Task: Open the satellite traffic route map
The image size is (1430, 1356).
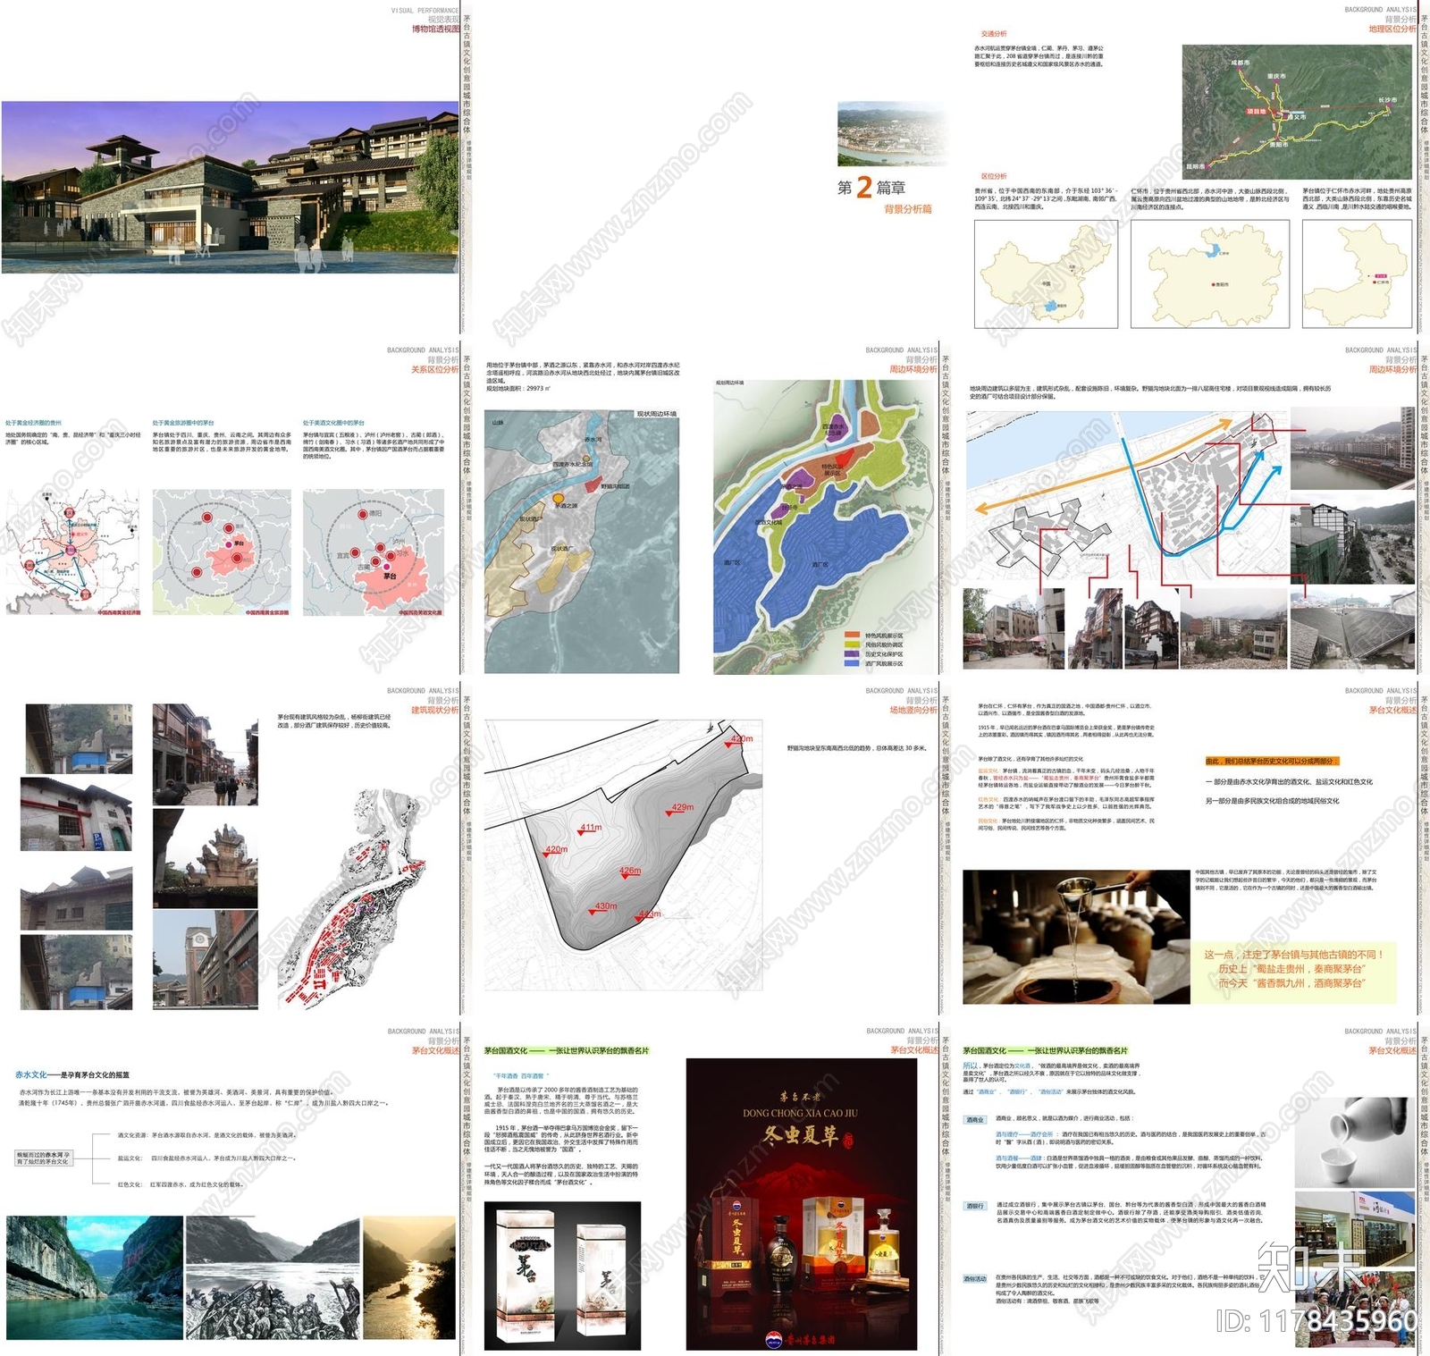Action: tap(1299, 113)
